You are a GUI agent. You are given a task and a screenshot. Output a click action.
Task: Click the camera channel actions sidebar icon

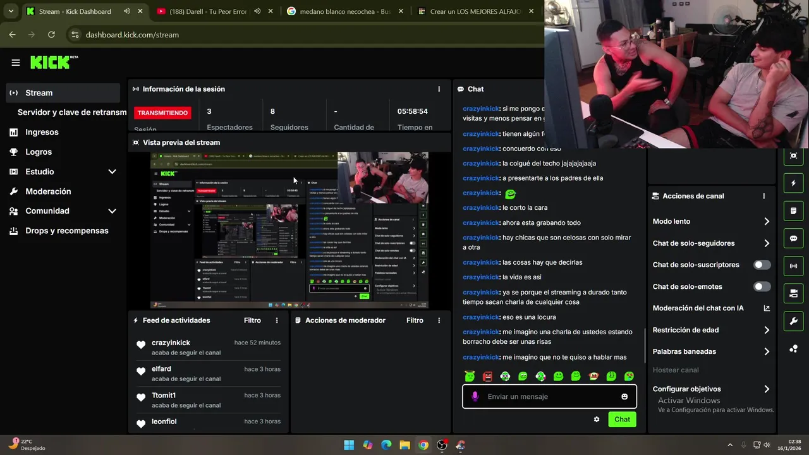794,293
